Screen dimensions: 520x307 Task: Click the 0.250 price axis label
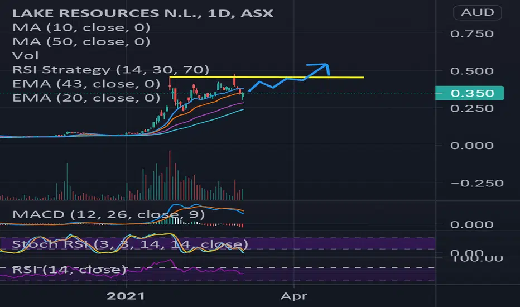tap(472, 108)
